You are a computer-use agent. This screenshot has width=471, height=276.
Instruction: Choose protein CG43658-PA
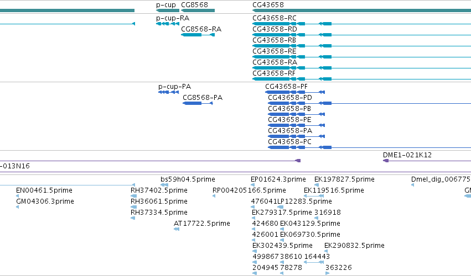click(x=290, y=131)
